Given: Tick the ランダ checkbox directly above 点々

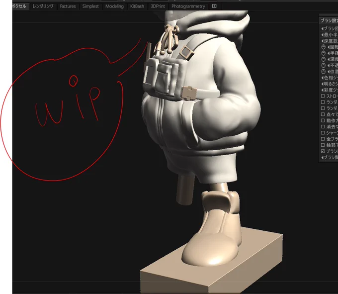Looking at the screenshot, I should [x=323, y=108].
